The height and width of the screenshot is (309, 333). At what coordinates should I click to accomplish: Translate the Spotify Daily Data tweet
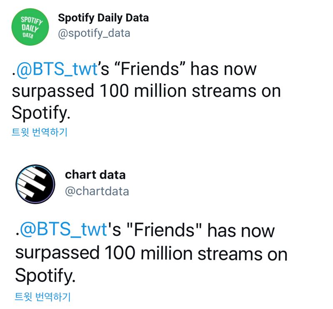(40, 132)
